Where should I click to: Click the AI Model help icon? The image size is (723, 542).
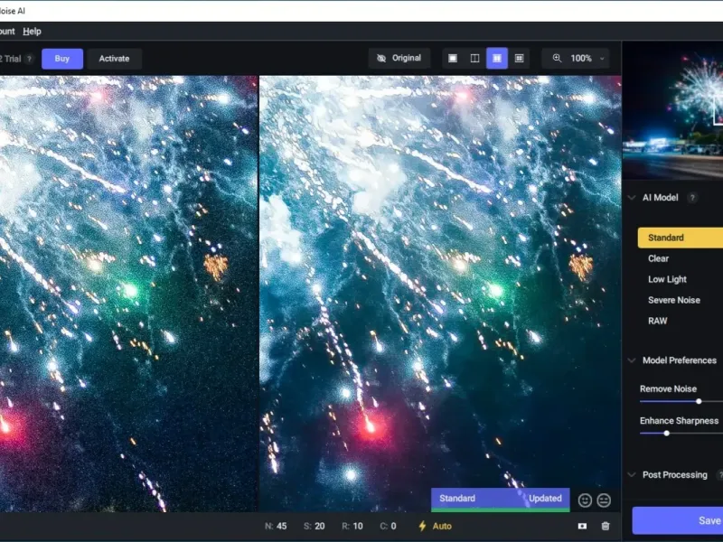(692, 198)
